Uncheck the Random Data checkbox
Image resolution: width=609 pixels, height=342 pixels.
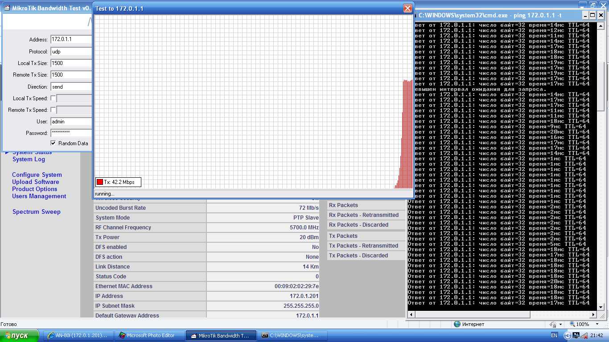point(53,143)
